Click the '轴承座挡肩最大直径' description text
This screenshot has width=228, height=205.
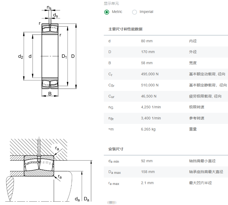tap(206, 172)
